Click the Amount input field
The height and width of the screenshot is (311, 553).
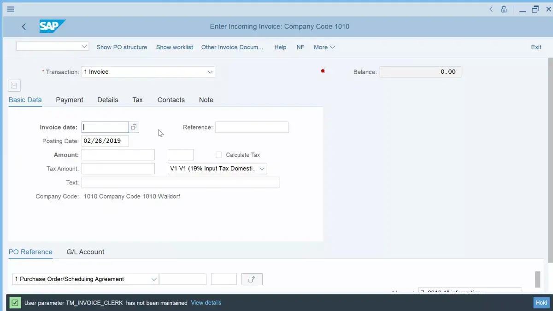(x=118, y=155)
